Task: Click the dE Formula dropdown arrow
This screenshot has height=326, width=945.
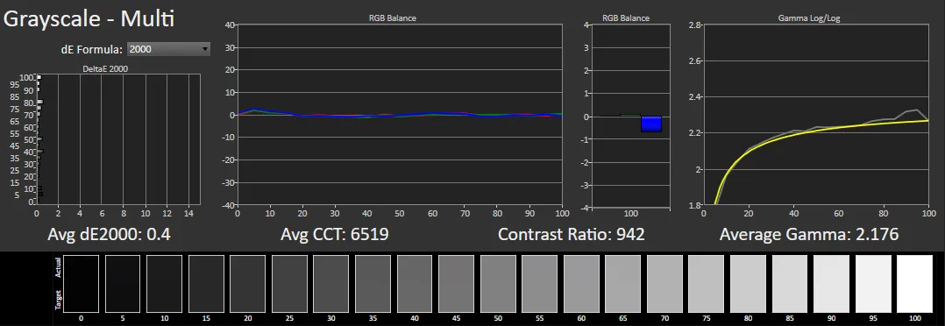Action: 205,49
